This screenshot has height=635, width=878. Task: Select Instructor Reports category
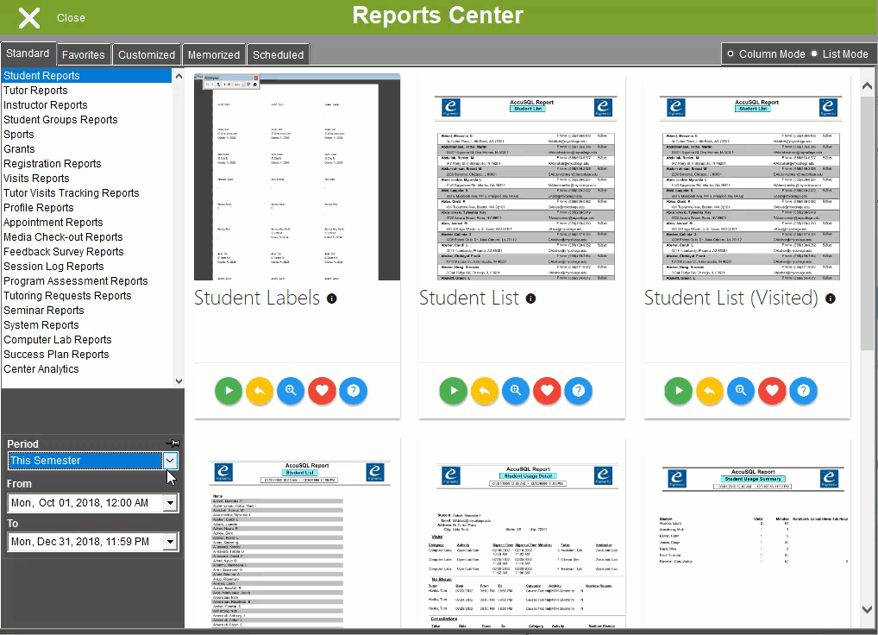tap(87, 104)
